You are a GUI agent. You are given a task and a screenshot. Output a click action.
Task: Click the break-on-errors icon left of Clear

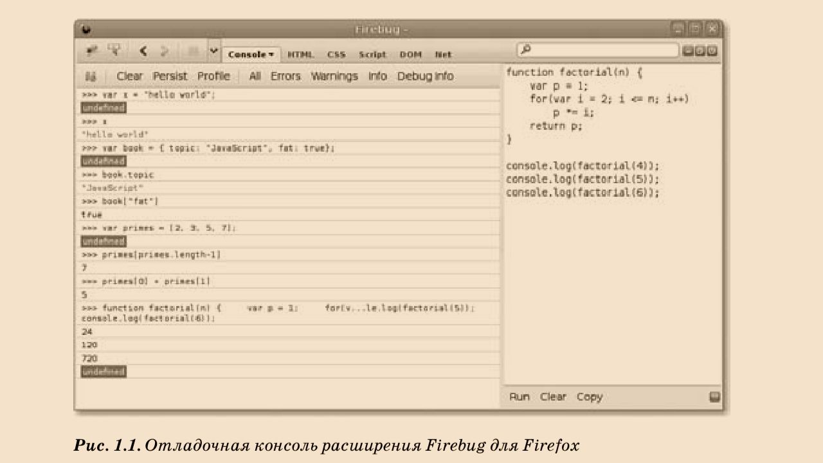click(x=91, y=77)
